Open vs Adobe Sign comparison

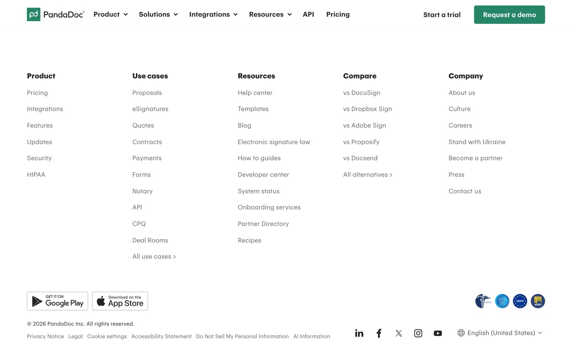click(x=365, y=126)
